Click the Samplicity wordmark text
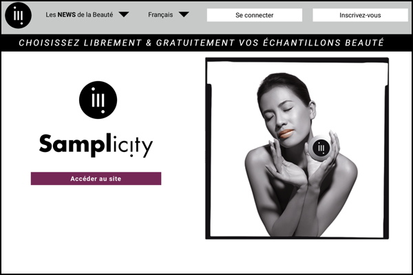 (x=96, y=145)
